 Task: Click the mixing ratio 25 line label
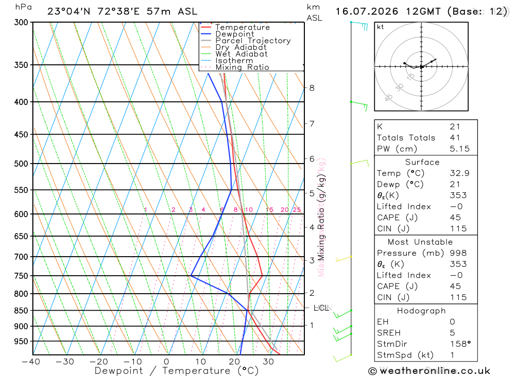[297, 210]
